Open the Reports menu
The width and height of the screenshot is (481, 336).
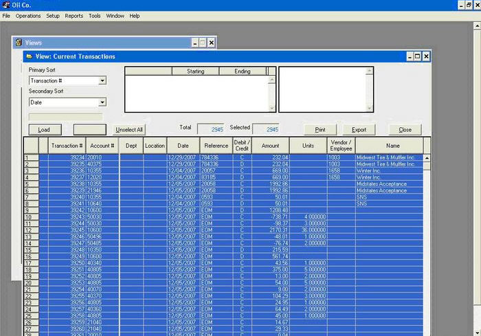pos(74,16)
